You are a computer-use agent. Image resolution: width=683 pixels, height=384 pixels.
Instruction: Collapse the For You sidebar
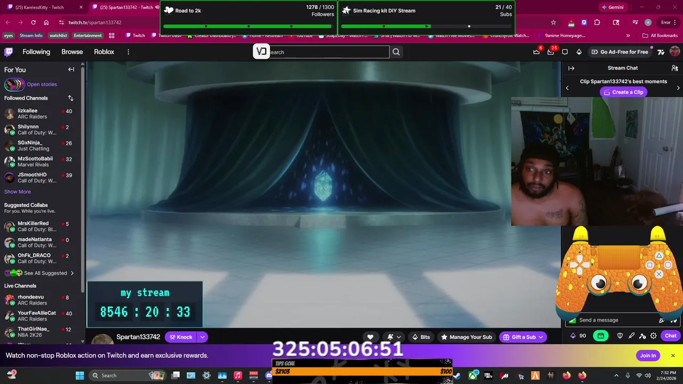click(71, 69)
